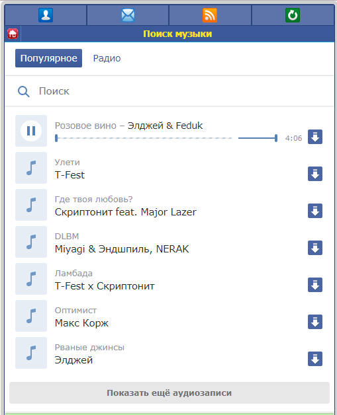The image size is (337, 415).
Task: Download the song Улети by T-Fest
Action: click(x=315, y=174)
